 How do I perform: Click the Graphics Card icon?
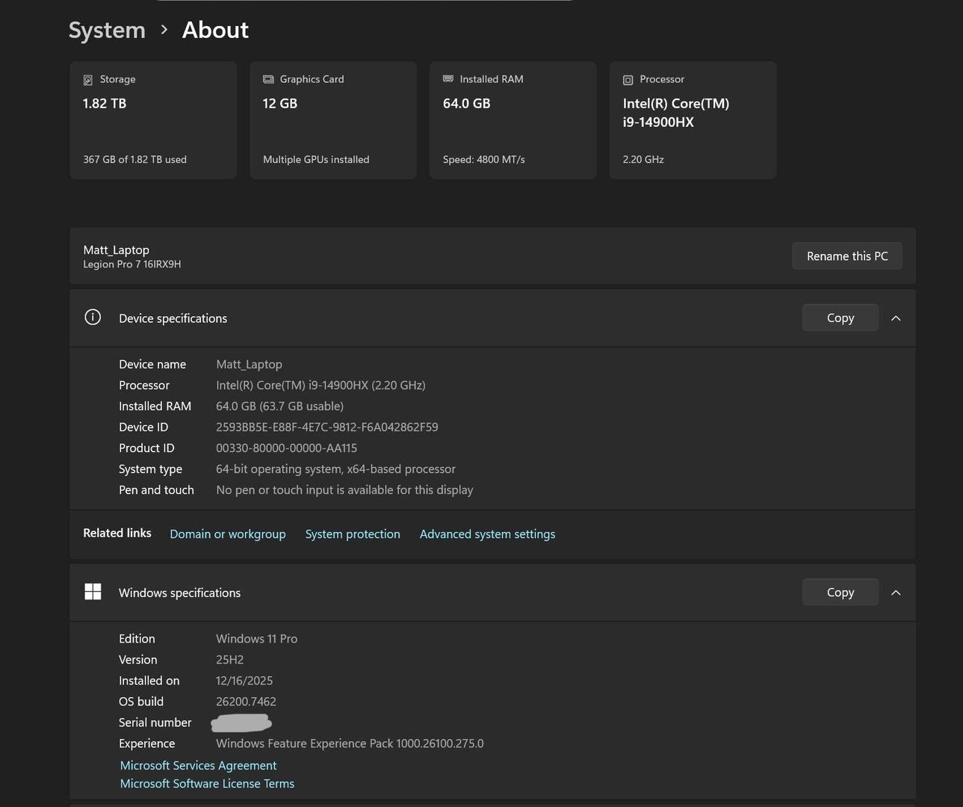click(x=268, y=79)
